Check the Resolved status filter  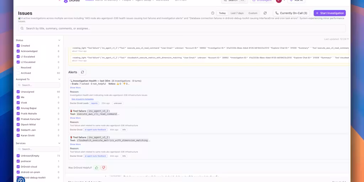18,68
